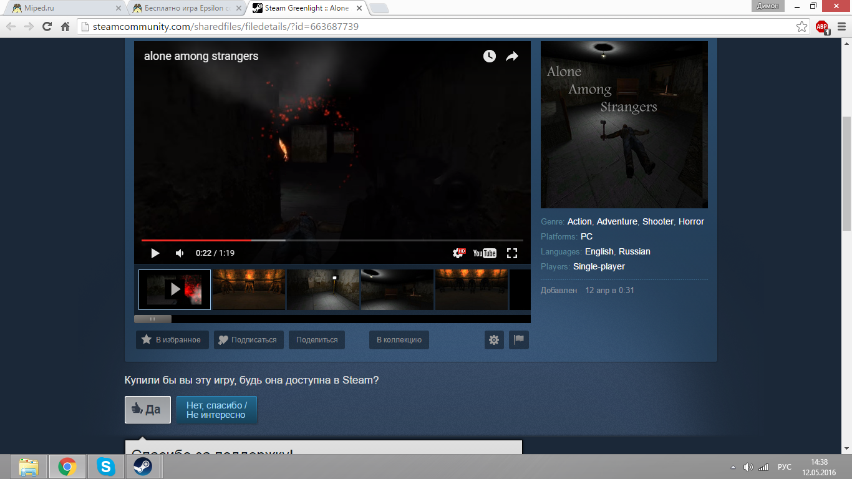Close the Steam Greenlight tab
The width and height of the screenshot is (852, 479).
(359, 8)
